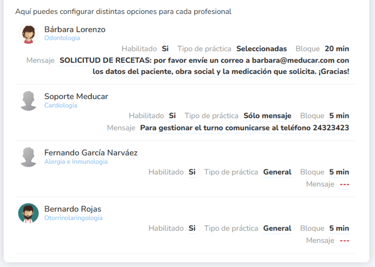Change Fernando García Narváez's 'General' practice type

coord(277,172)
